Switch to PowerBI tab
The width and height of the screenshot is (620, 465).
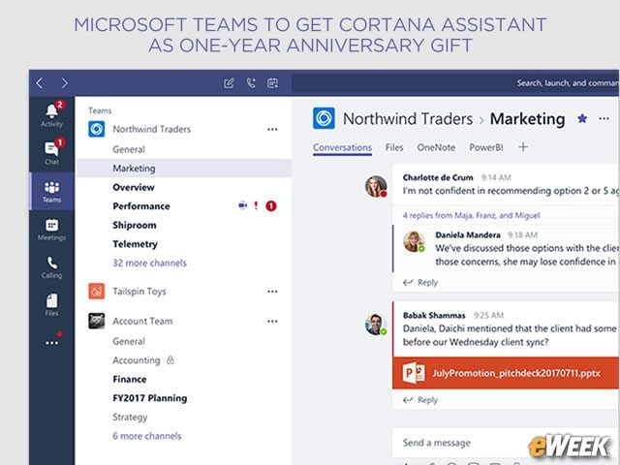[x=486, y=147]
